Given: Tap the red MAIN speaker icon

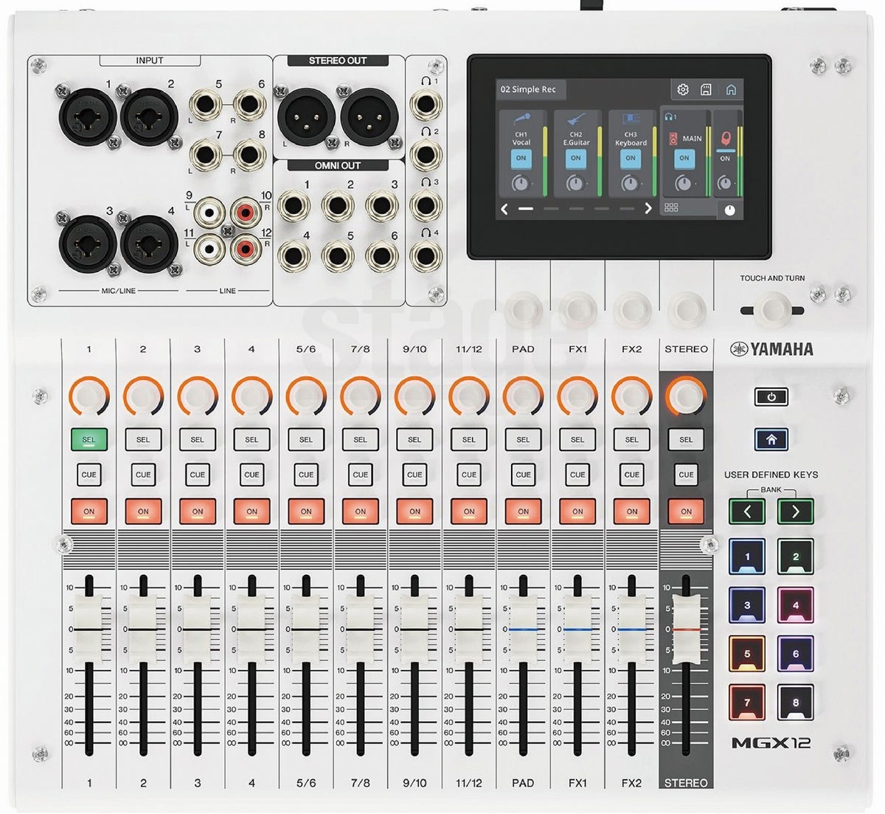Looking at the screenshot, I should (x=673, y=138).
